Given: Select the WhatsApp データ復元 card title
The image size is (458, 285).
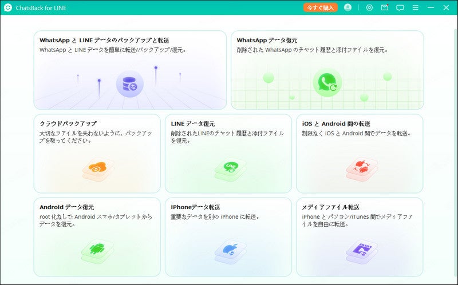Looking at the screenshot, I should (x=267, y=40).
